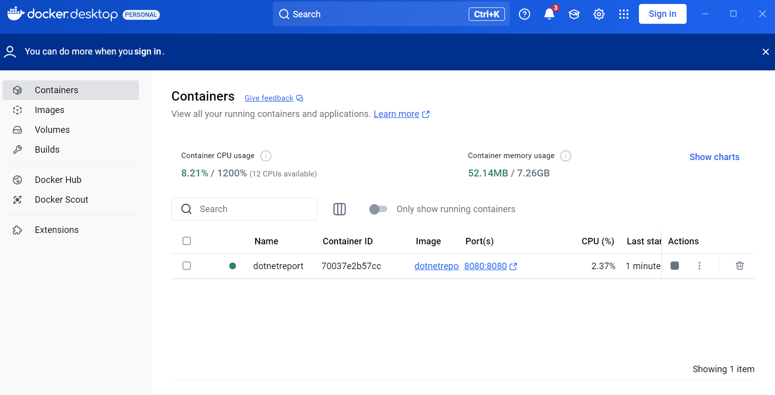The width and height of the screenshot is (775, 395).
Task: Stop the dotnetreport container
Action: pos(675,266)
